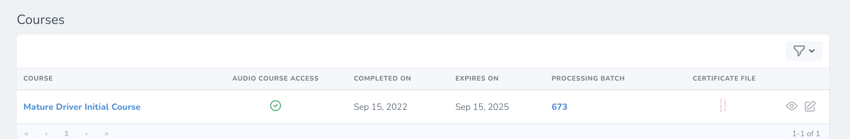Viewport: 850px width, 139px height.
Task: Sort by the Processing Batch column
Action: click(x=588, y=79)
